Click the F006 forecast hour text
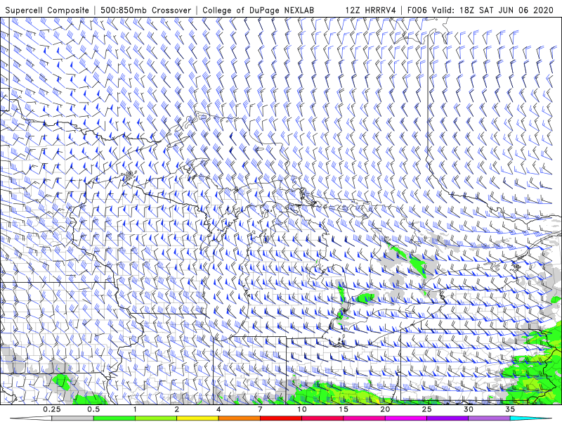The width and height of the screenshot is (562, 422). click(x=417, y=10)
